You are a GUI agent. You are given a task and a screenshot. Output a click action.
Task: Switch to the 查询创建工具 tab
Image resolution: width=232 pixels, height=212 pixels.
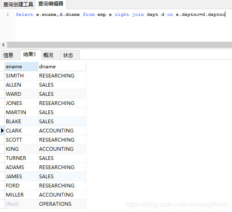point(18,4)
